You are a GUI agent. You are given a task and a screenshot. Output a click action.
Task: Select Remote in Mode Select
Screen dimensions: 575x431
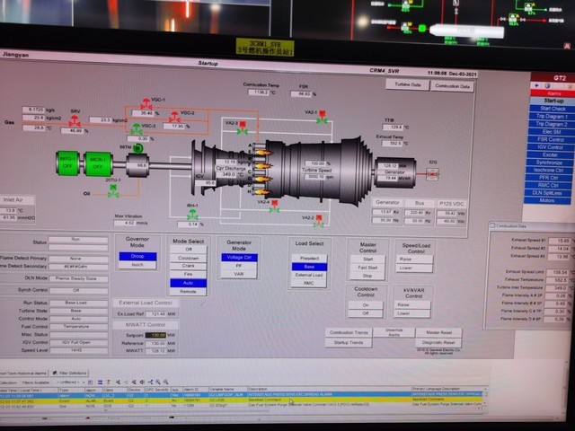tap(188, 292)
